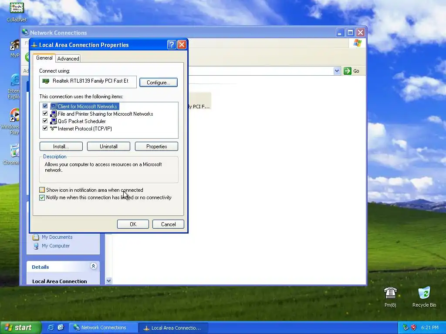The width and height of the screenshot is (446, 334).
Task: Open the My Documents link
Action: (57, 237)
